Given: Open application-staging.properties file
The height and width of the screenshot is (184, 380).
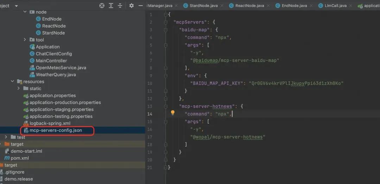Looking at the screenshot, I should click(x=61, y=109).
